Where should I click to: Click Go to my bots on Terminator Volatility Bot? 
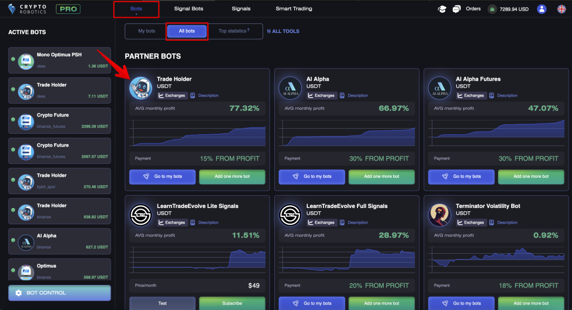click(461, 303)
